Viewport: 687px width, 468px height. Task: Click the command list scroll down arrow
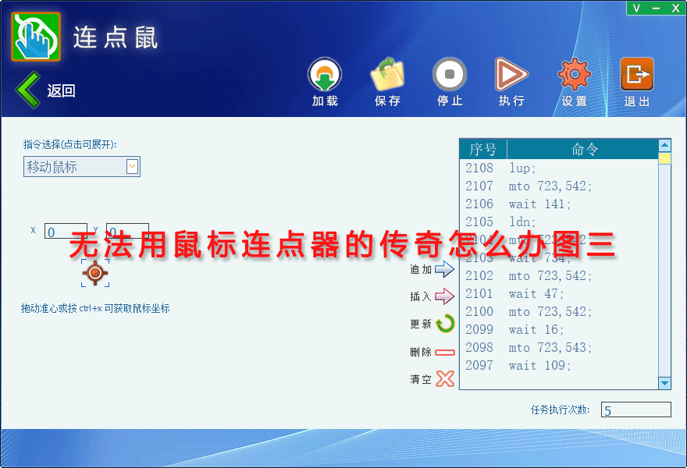(664, 383)
